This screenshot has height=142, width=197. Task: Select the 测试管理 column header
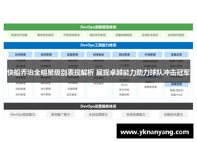(124, 55)
